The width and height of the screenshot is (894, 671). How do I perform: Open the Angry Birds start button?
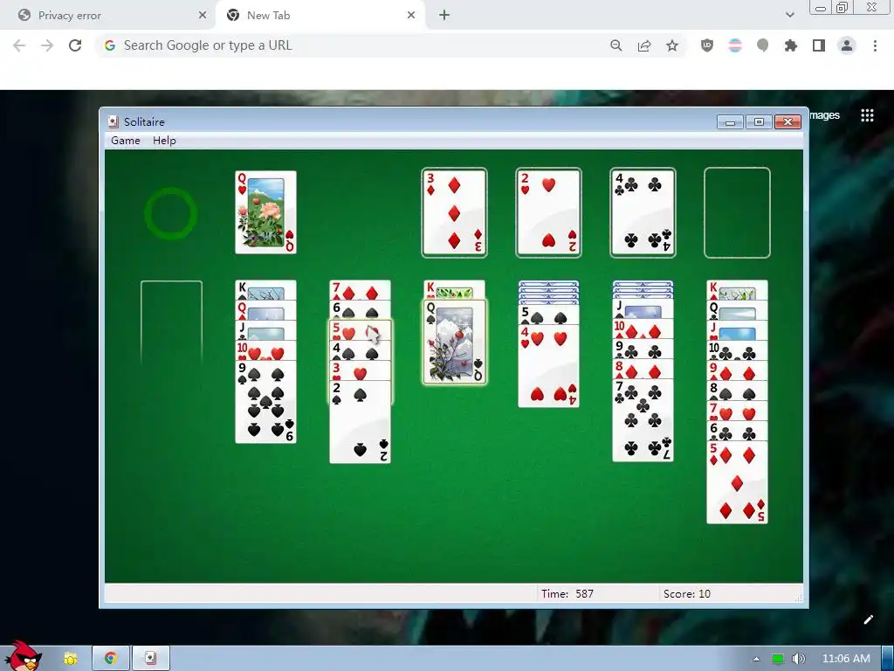(x=24, y=656)
